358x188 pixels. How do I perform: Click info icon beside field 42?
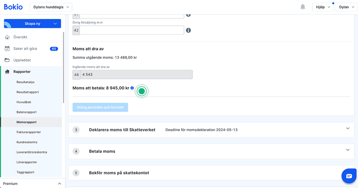click(188, 30)
